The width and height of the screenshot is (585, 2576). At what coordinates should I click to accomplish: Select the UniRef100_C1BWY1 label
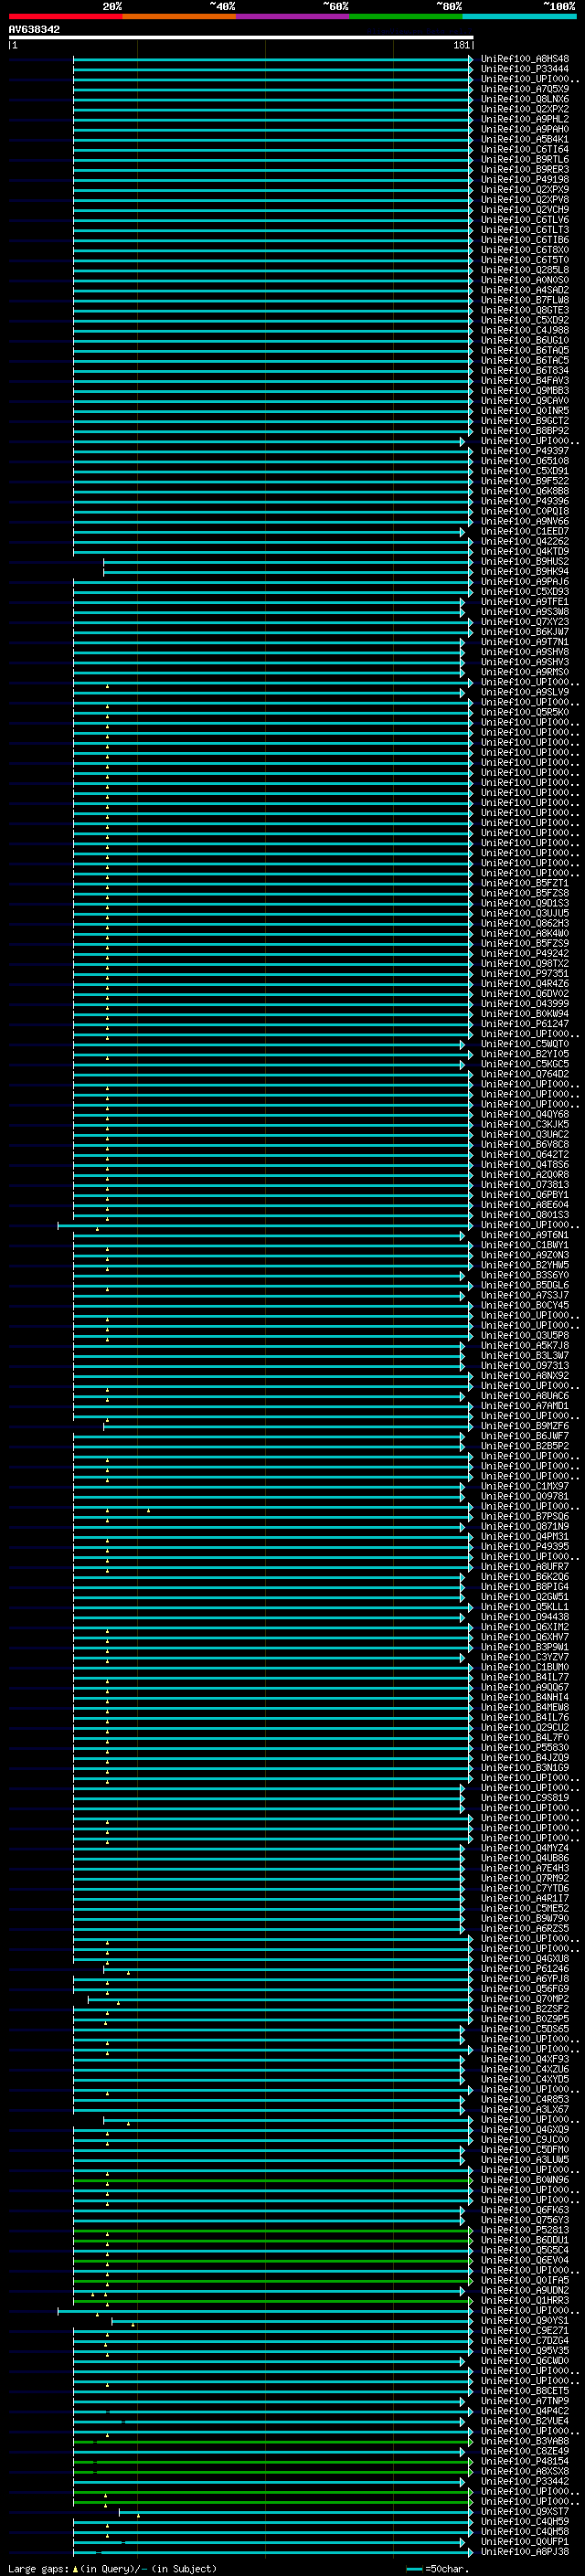point(525,1245)
